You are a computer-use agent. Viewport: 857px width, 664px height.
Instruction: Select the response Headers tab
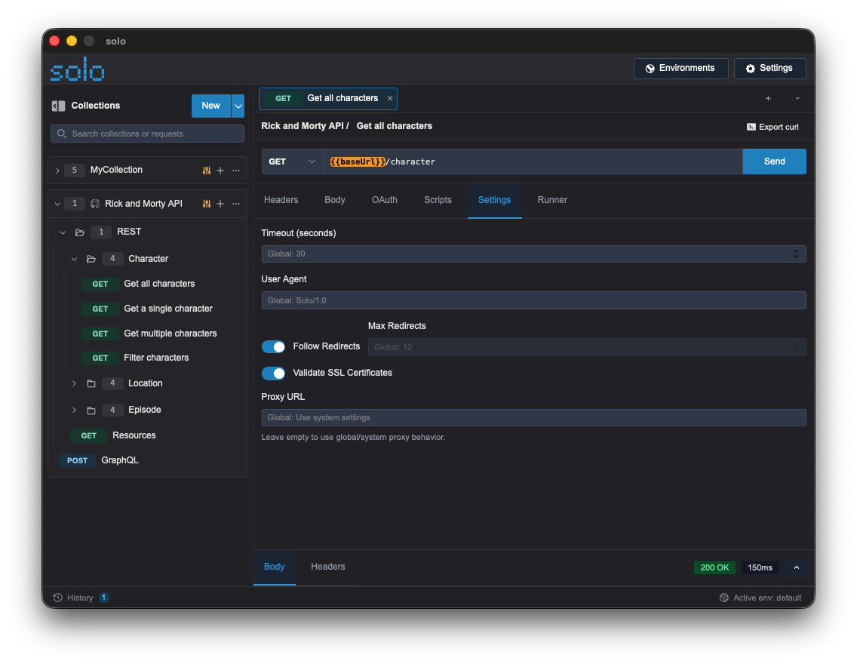[328, 567]
